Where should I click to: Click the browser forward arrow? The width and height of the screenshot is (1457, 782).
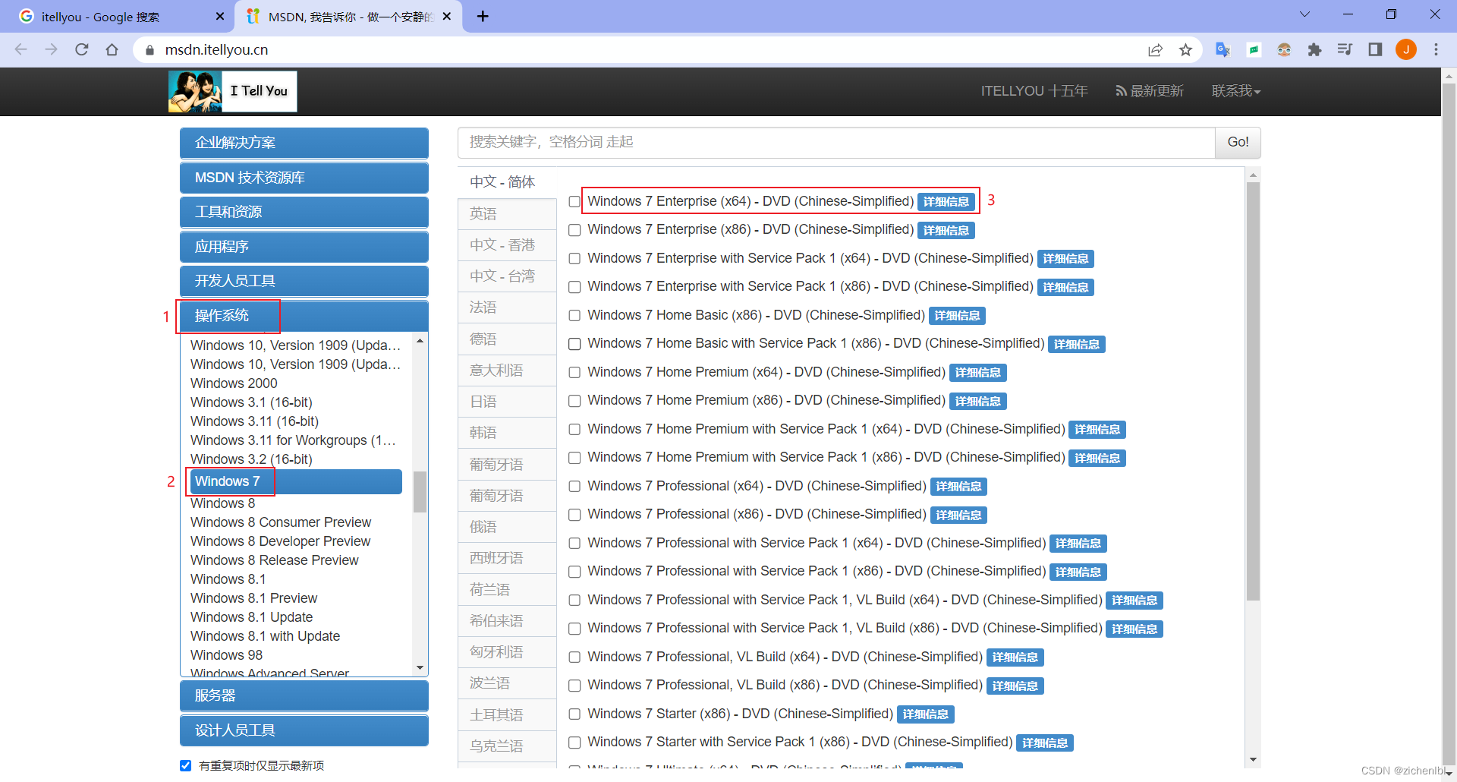[x=51, y=49]
